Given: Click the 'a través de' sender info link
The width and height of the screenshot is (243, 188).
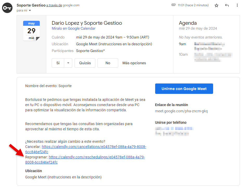Looking at the screenshot, I should pos(54,5).
